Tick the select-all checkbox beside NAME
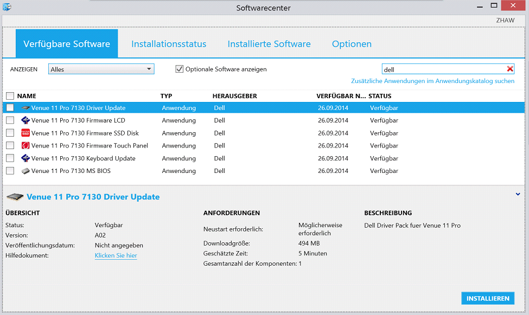Viewport: 529px width, 315px height. 10,96
